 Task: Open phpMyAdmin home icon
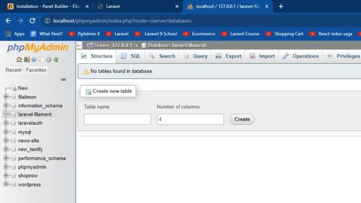tap(19, 59)
